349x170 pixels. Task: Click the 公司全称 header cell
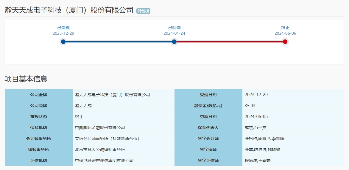[x=39, y=95]
